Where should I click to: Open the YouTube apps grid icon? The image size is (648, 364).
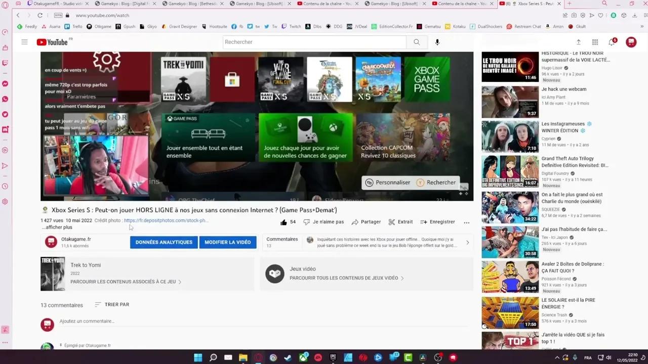(595, 42)
